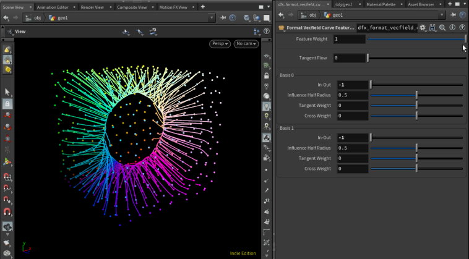Open the parameter search magnifier icon

pyautogui.click(x=443, y=28)
